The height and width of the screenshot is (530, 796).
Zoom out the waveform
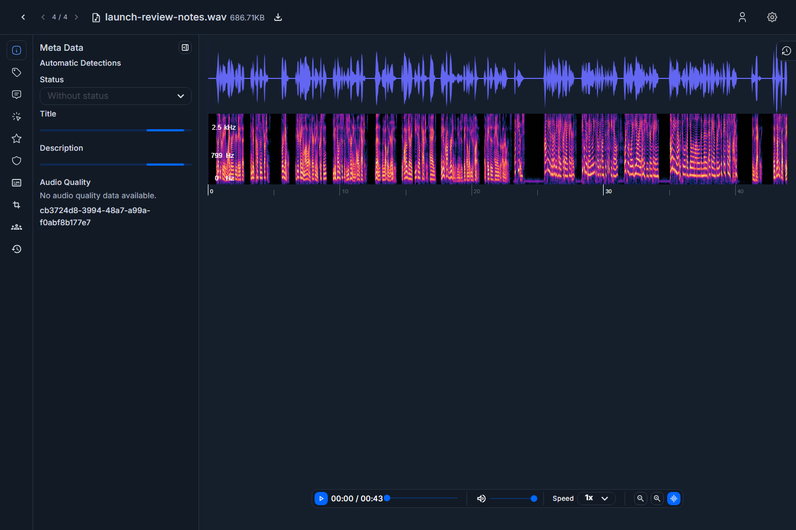[x=641, y=499]
